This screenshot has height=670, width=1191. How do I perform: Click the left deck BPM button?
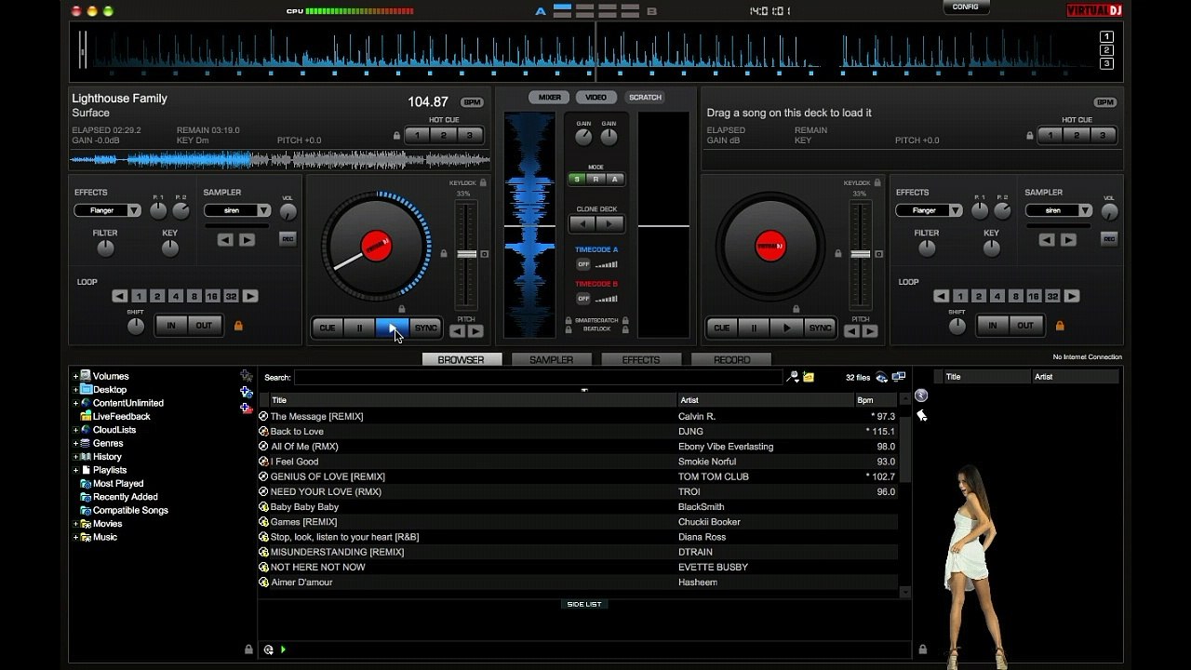coord(473,102)
